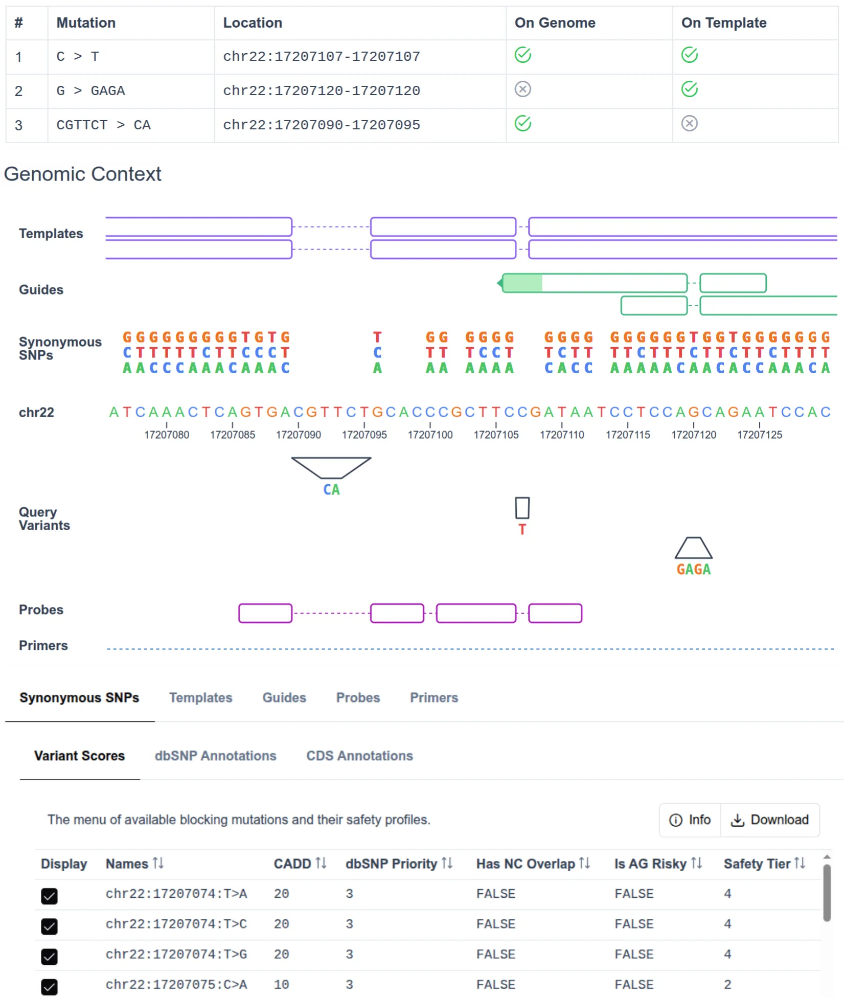This screenshot has height=997, width=845.
Task: Uncheck display for chr22:17207074:T>A
Action: [50, 896]
